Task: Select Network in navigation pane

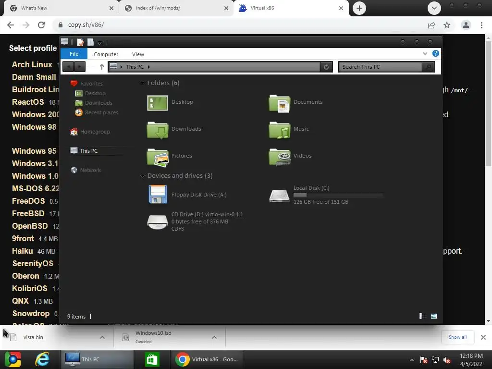Action: pyautogui.click(x=86, y=170)
